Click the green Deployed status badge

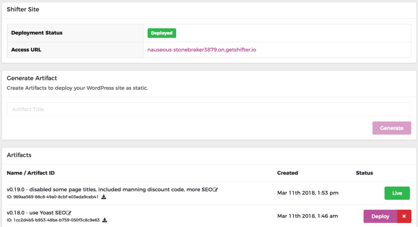click(x=161, y=33)
